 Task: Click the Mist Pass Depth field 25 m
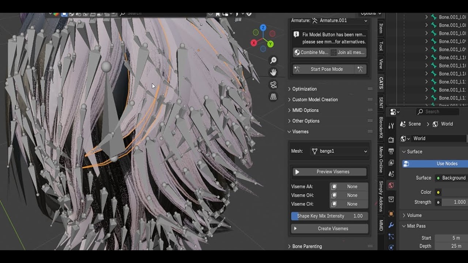452,246
